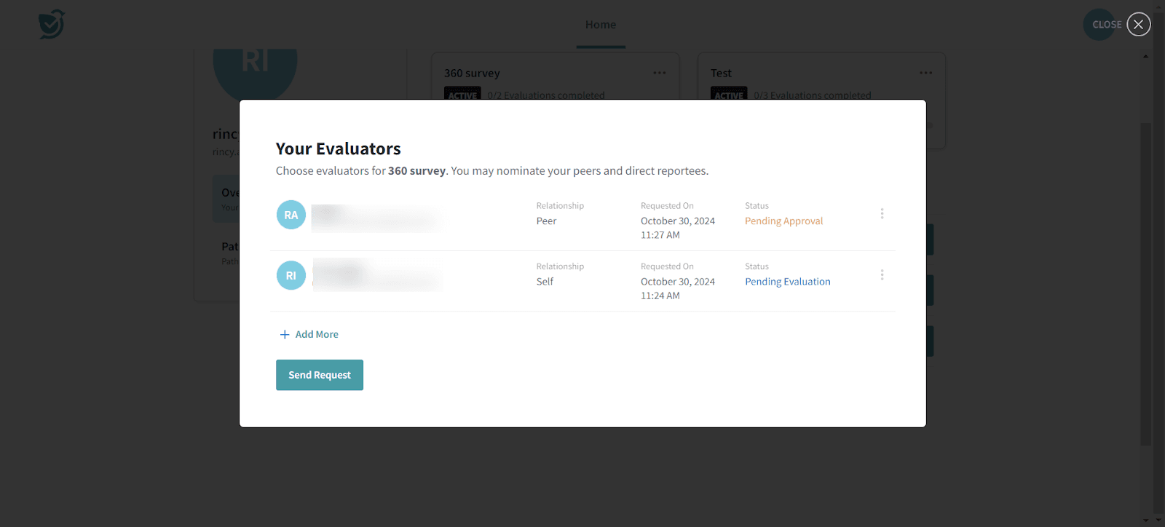The width and height of the screenshot is (1165, 527).
Task: Click the vertical scrollbar thumb
Action: [x=1145, y=284]
